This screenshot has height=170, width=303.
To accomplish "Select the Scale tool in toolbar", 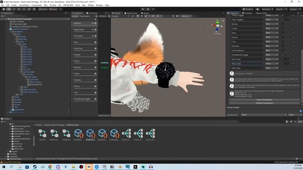I will 19,9.
